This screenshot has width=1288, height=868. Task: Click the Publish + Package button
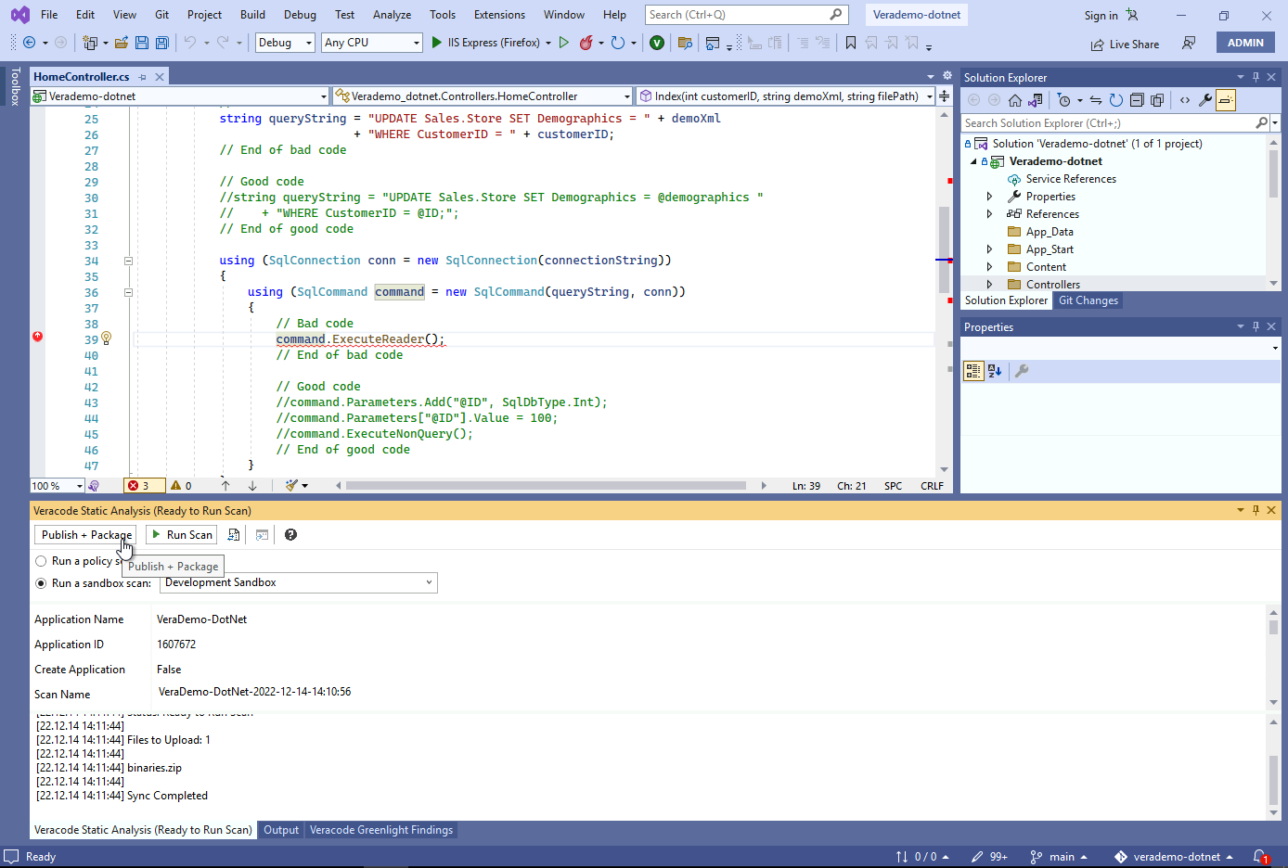pos(86,535)
